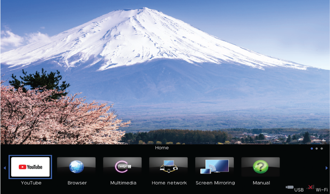Jump to the second page dot
The image size is (330, 194).
click(x=317, y=149)
